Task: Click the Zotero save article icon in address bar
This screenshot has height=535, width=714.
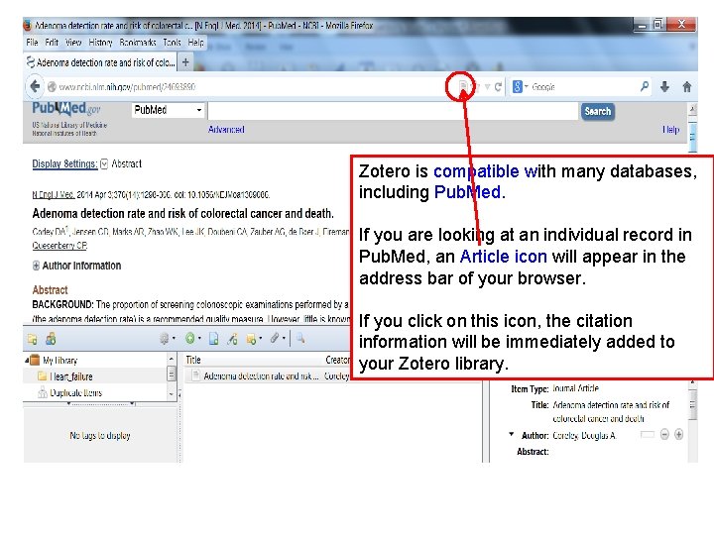Action: pos(463,86)
